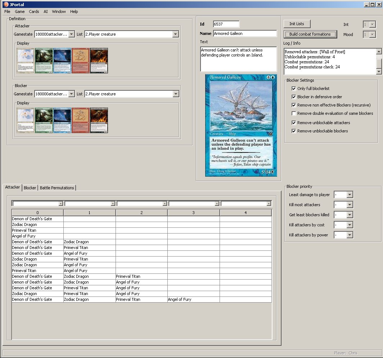Open the File menu
Viewport: 383px width, 358px height.
(7, 12)
